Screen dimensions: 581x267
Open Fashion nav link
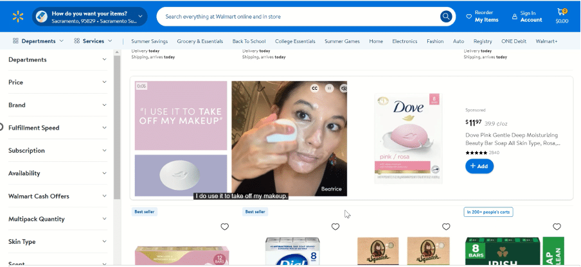click(x=435, y=42)
